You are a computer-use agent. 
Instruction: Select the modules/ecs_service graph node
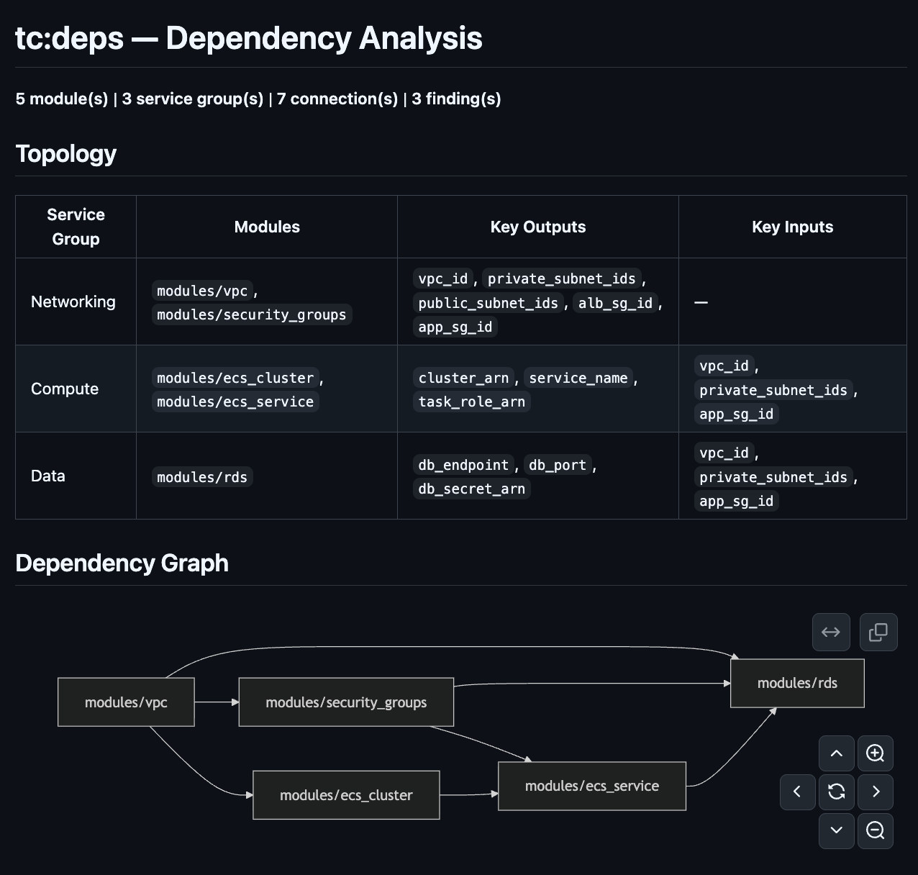click(x=591, y=786)
